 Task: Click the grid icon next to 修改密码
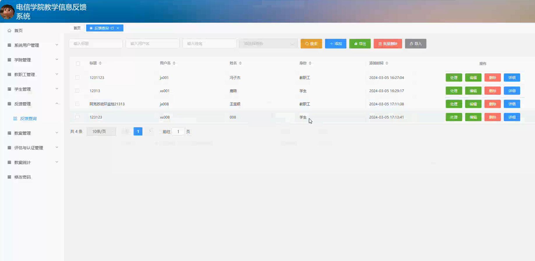pos(9,177)
